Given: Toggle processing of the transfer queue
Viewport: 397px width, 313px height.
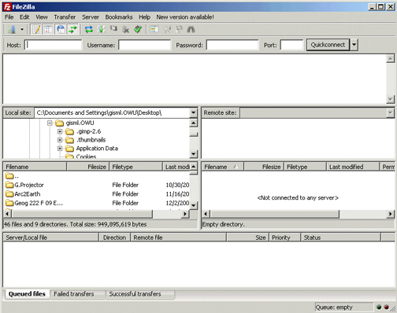Looking at the screenshot, I should [101, 29].
